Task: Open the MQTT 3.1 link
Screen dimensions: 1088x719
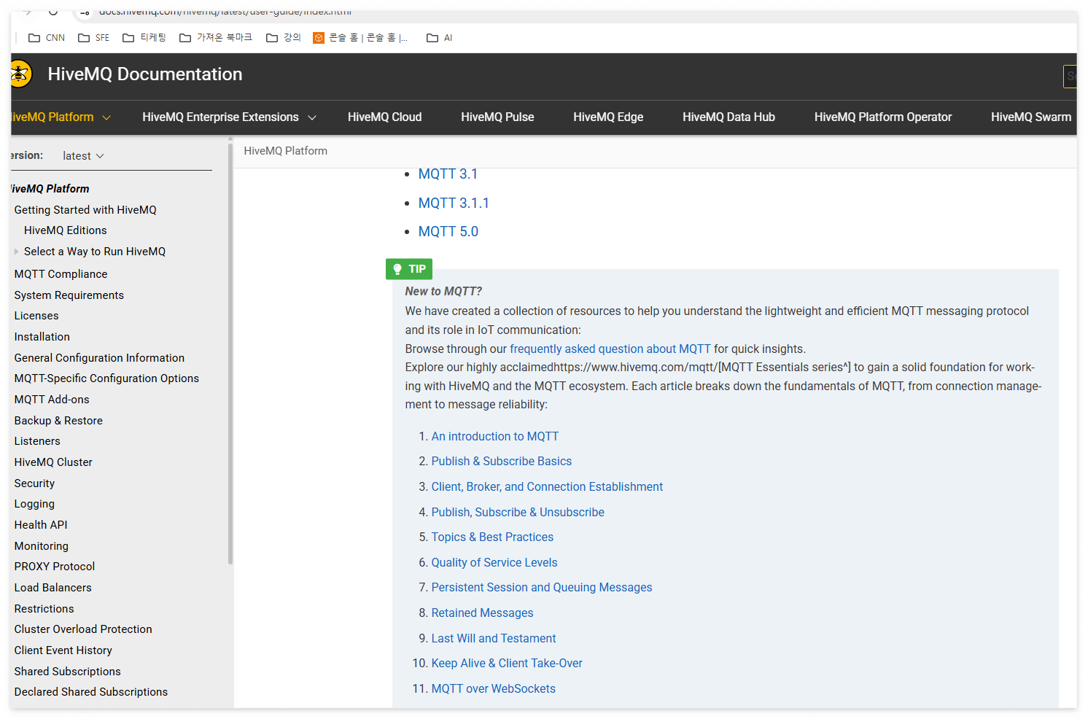Action: click(448, 174)
